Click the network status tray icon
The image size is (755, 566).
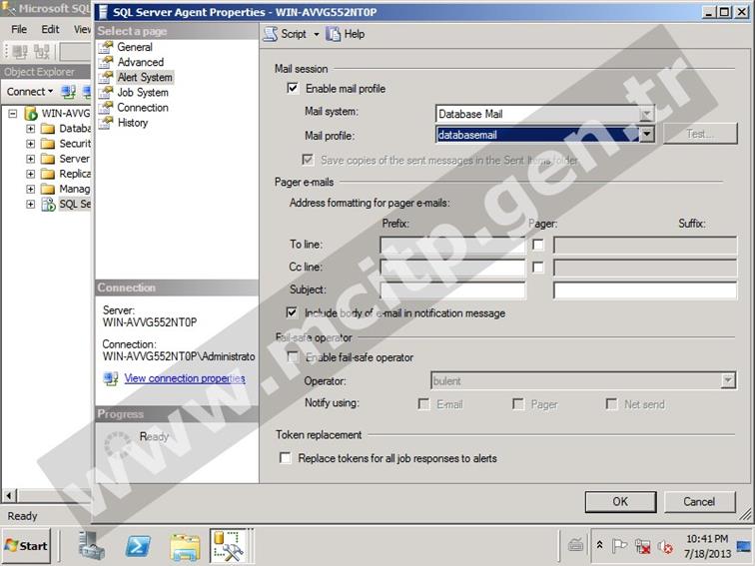point(642,546)
